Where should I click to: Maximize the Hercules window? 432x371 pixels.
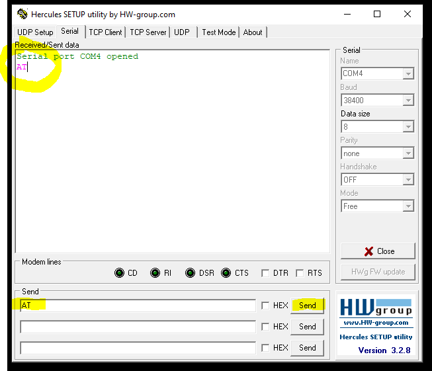coord(377,14)
